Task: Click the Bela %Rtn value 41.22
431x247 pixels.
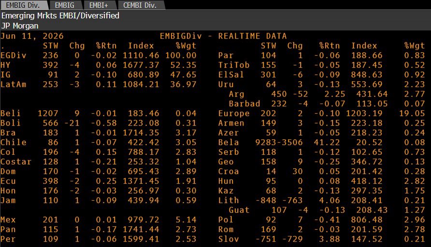Action: click(327, 142)
